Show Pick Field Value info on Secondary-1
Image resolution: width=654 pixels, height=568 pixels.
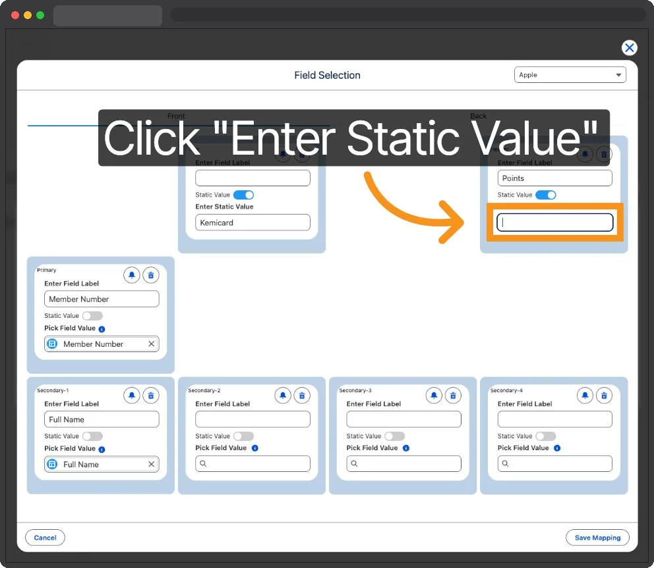[x=102, y=450]
